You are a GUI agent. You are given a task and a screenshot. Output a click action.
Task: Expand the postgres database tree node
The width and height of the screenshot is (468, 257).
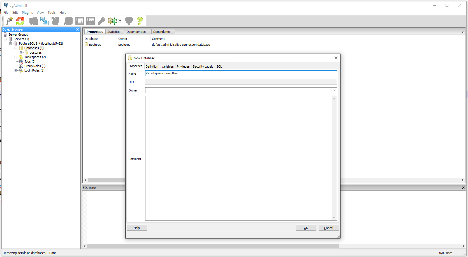pyautogui.click(x=21, y=52)
